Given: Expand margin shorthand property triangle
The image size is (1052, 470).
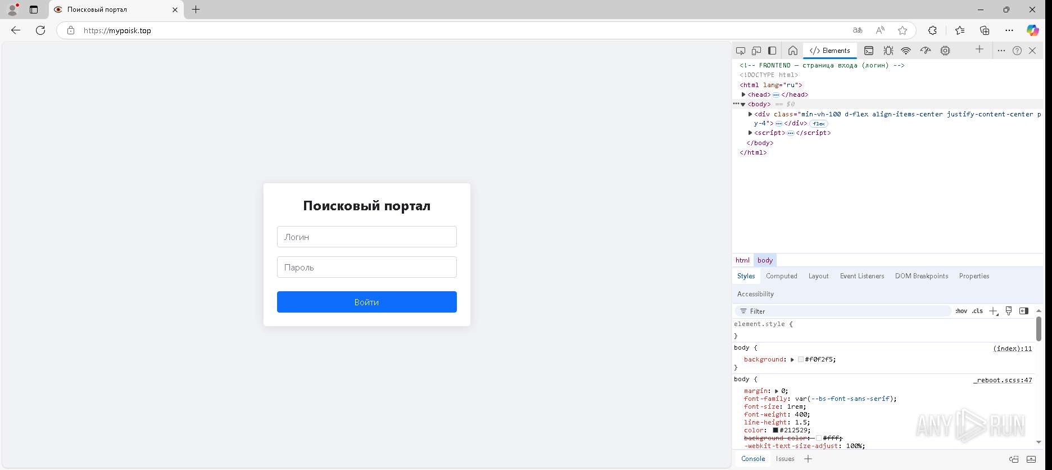Looking at the screenshot, I should (777, 391).
